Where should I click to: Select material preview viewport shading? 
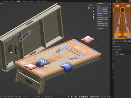coord(85,97)
